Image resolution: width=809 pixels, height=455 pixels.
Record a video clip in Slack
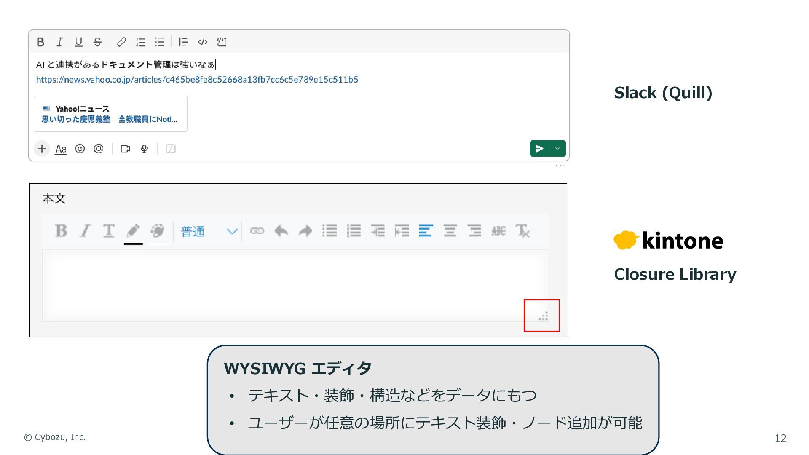[125, 148]
